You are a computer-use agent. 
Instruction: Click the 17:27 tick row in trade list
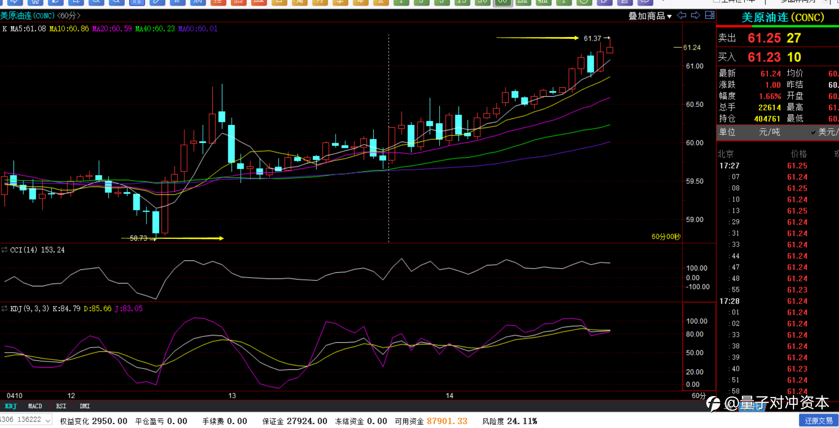pyautogui.click(x=778, y=166)
